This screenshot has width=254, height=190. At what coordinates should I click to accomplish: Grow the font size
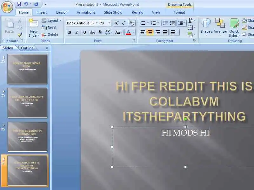coord(116,23)
